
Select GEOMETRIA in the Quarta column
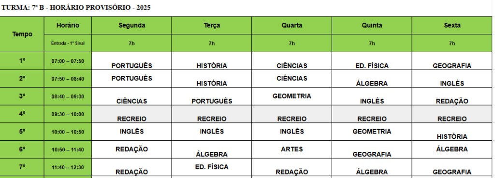point(291,97)
